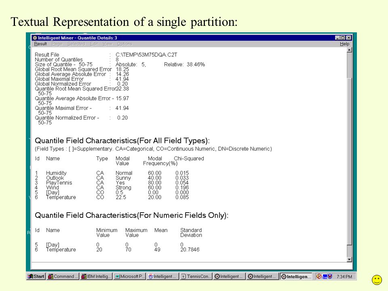Click the yellow smiley face icon
388x291 pixels.
[377, 280]
